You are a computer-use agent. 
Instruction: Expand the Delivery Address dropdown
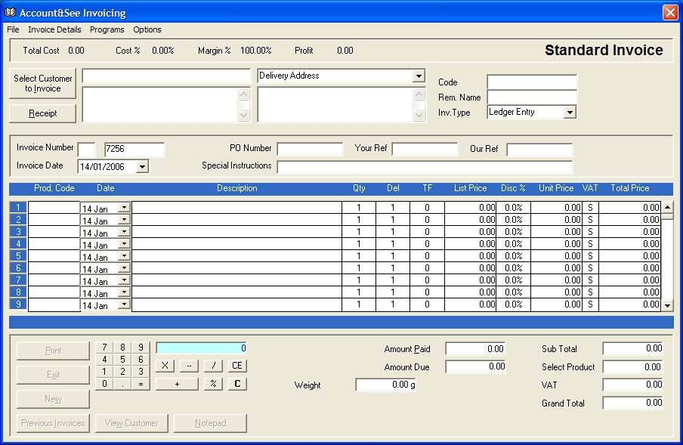419,76
